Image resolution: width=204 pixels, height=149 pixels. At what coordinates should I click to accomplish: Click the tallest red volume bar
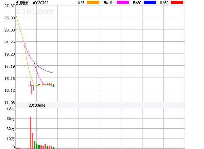click(x=31, y=133)
